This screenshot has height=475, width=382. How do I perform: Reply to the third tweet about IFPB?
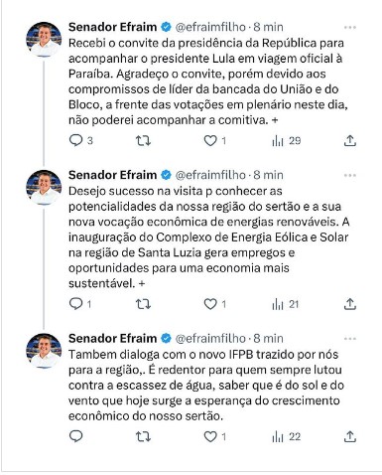75,436
